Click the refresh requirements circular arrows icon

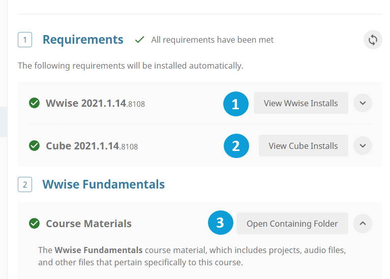373,40
